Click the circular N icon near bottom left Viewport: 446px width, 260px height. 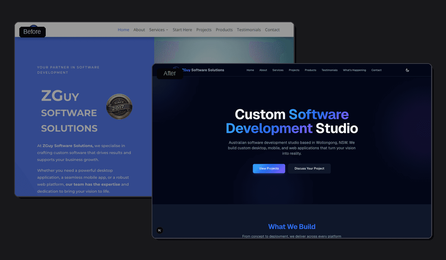click(x=159, y=230)
